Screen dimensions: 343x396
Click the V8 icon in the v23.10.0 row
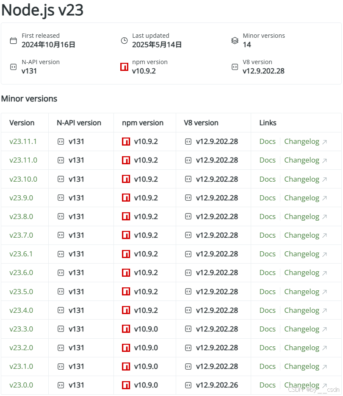(188, 179)
